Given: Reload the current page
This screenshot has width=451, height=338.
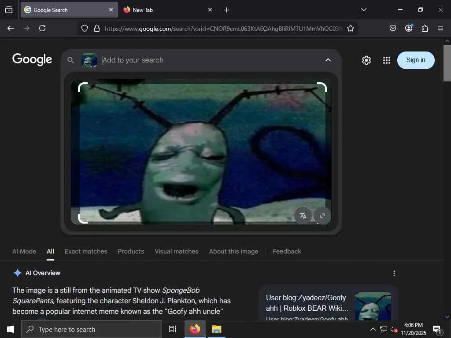Looking at the screenshot, I should pyautogui.click(x=42, y=28).
